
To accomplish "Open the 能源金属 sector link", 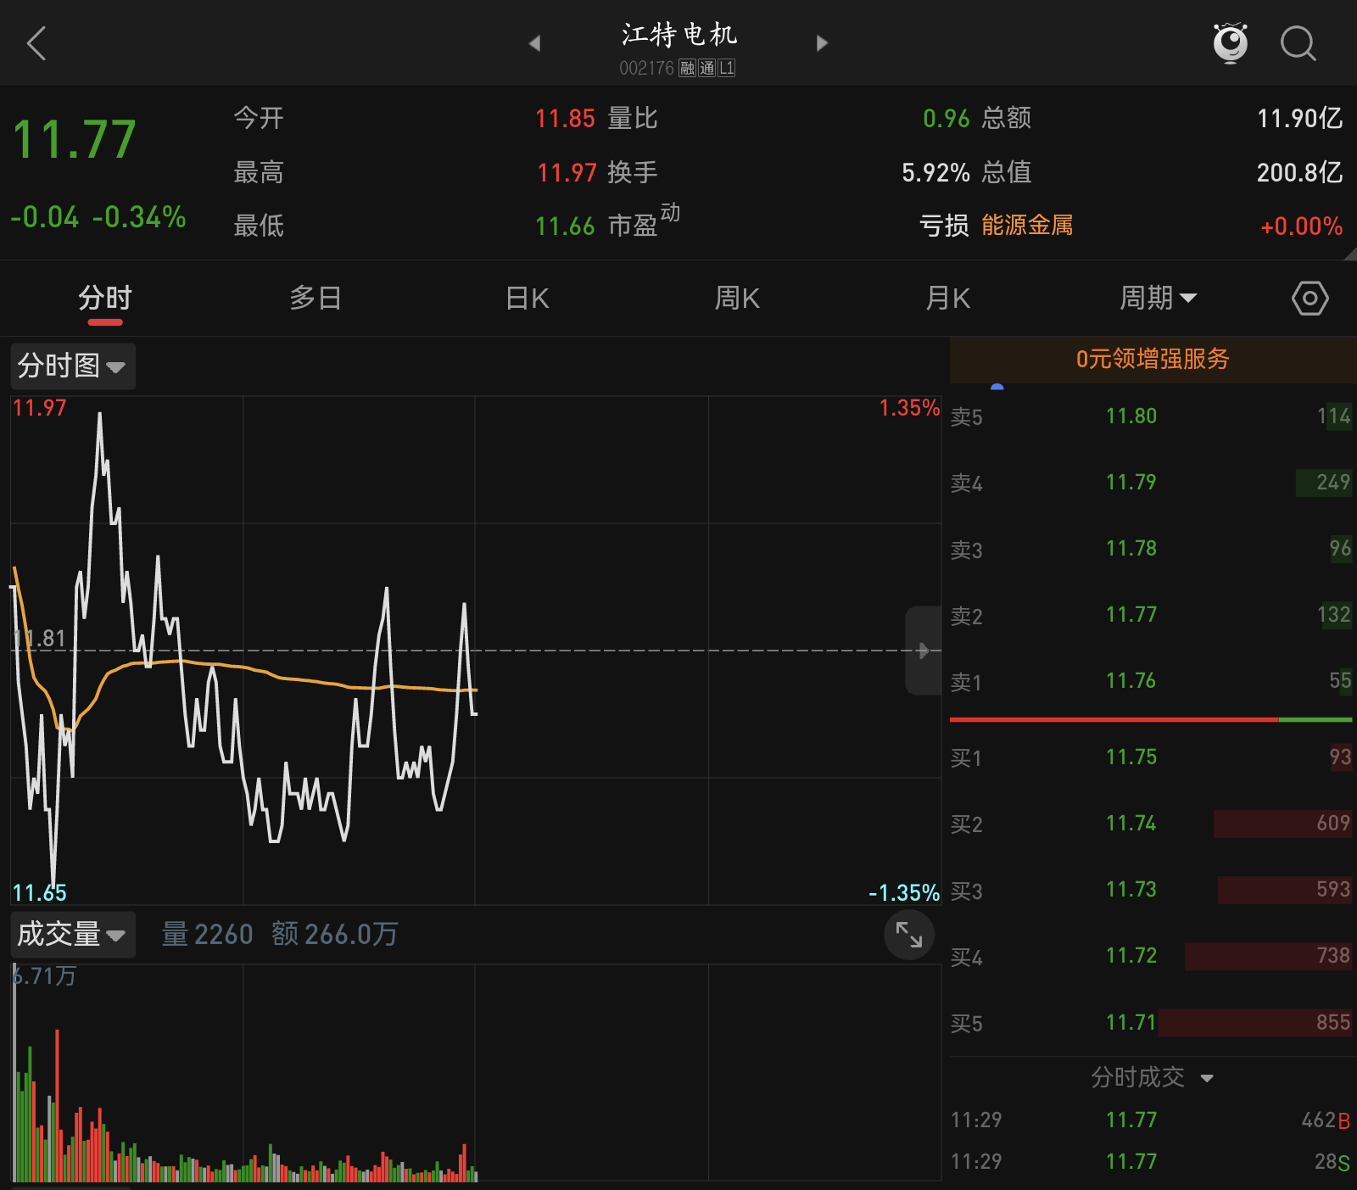I will coord(1027,226).
